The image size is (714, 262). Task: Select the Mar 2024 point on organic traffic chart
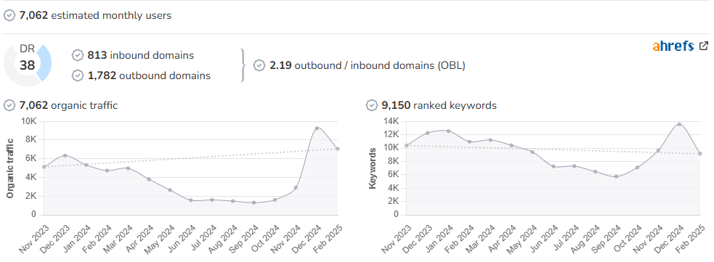[x=128, y=168]
